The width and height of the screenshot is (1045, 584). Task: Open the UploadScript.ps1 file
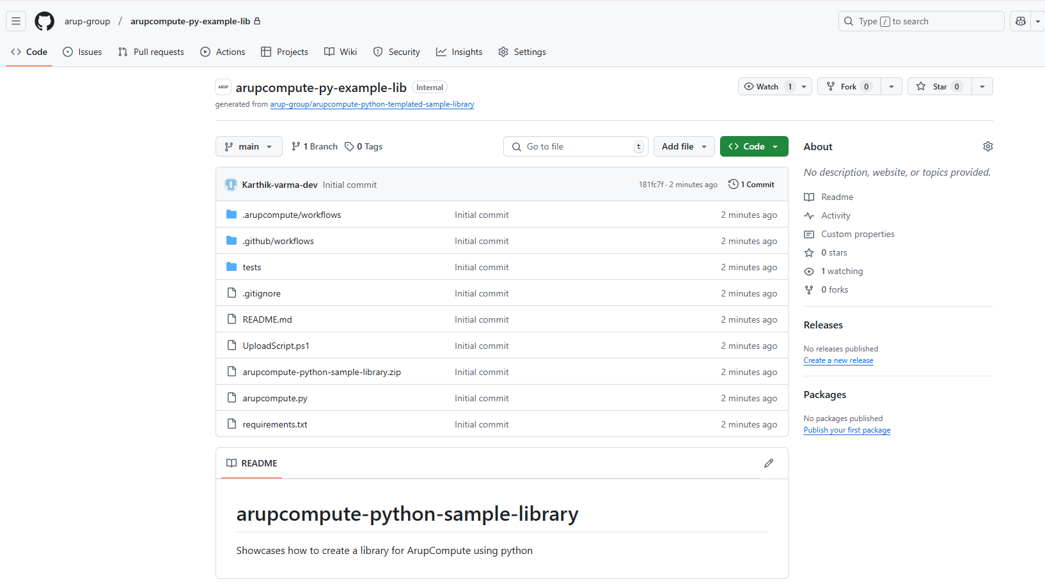pyautogui.click(x=276, y=346)
